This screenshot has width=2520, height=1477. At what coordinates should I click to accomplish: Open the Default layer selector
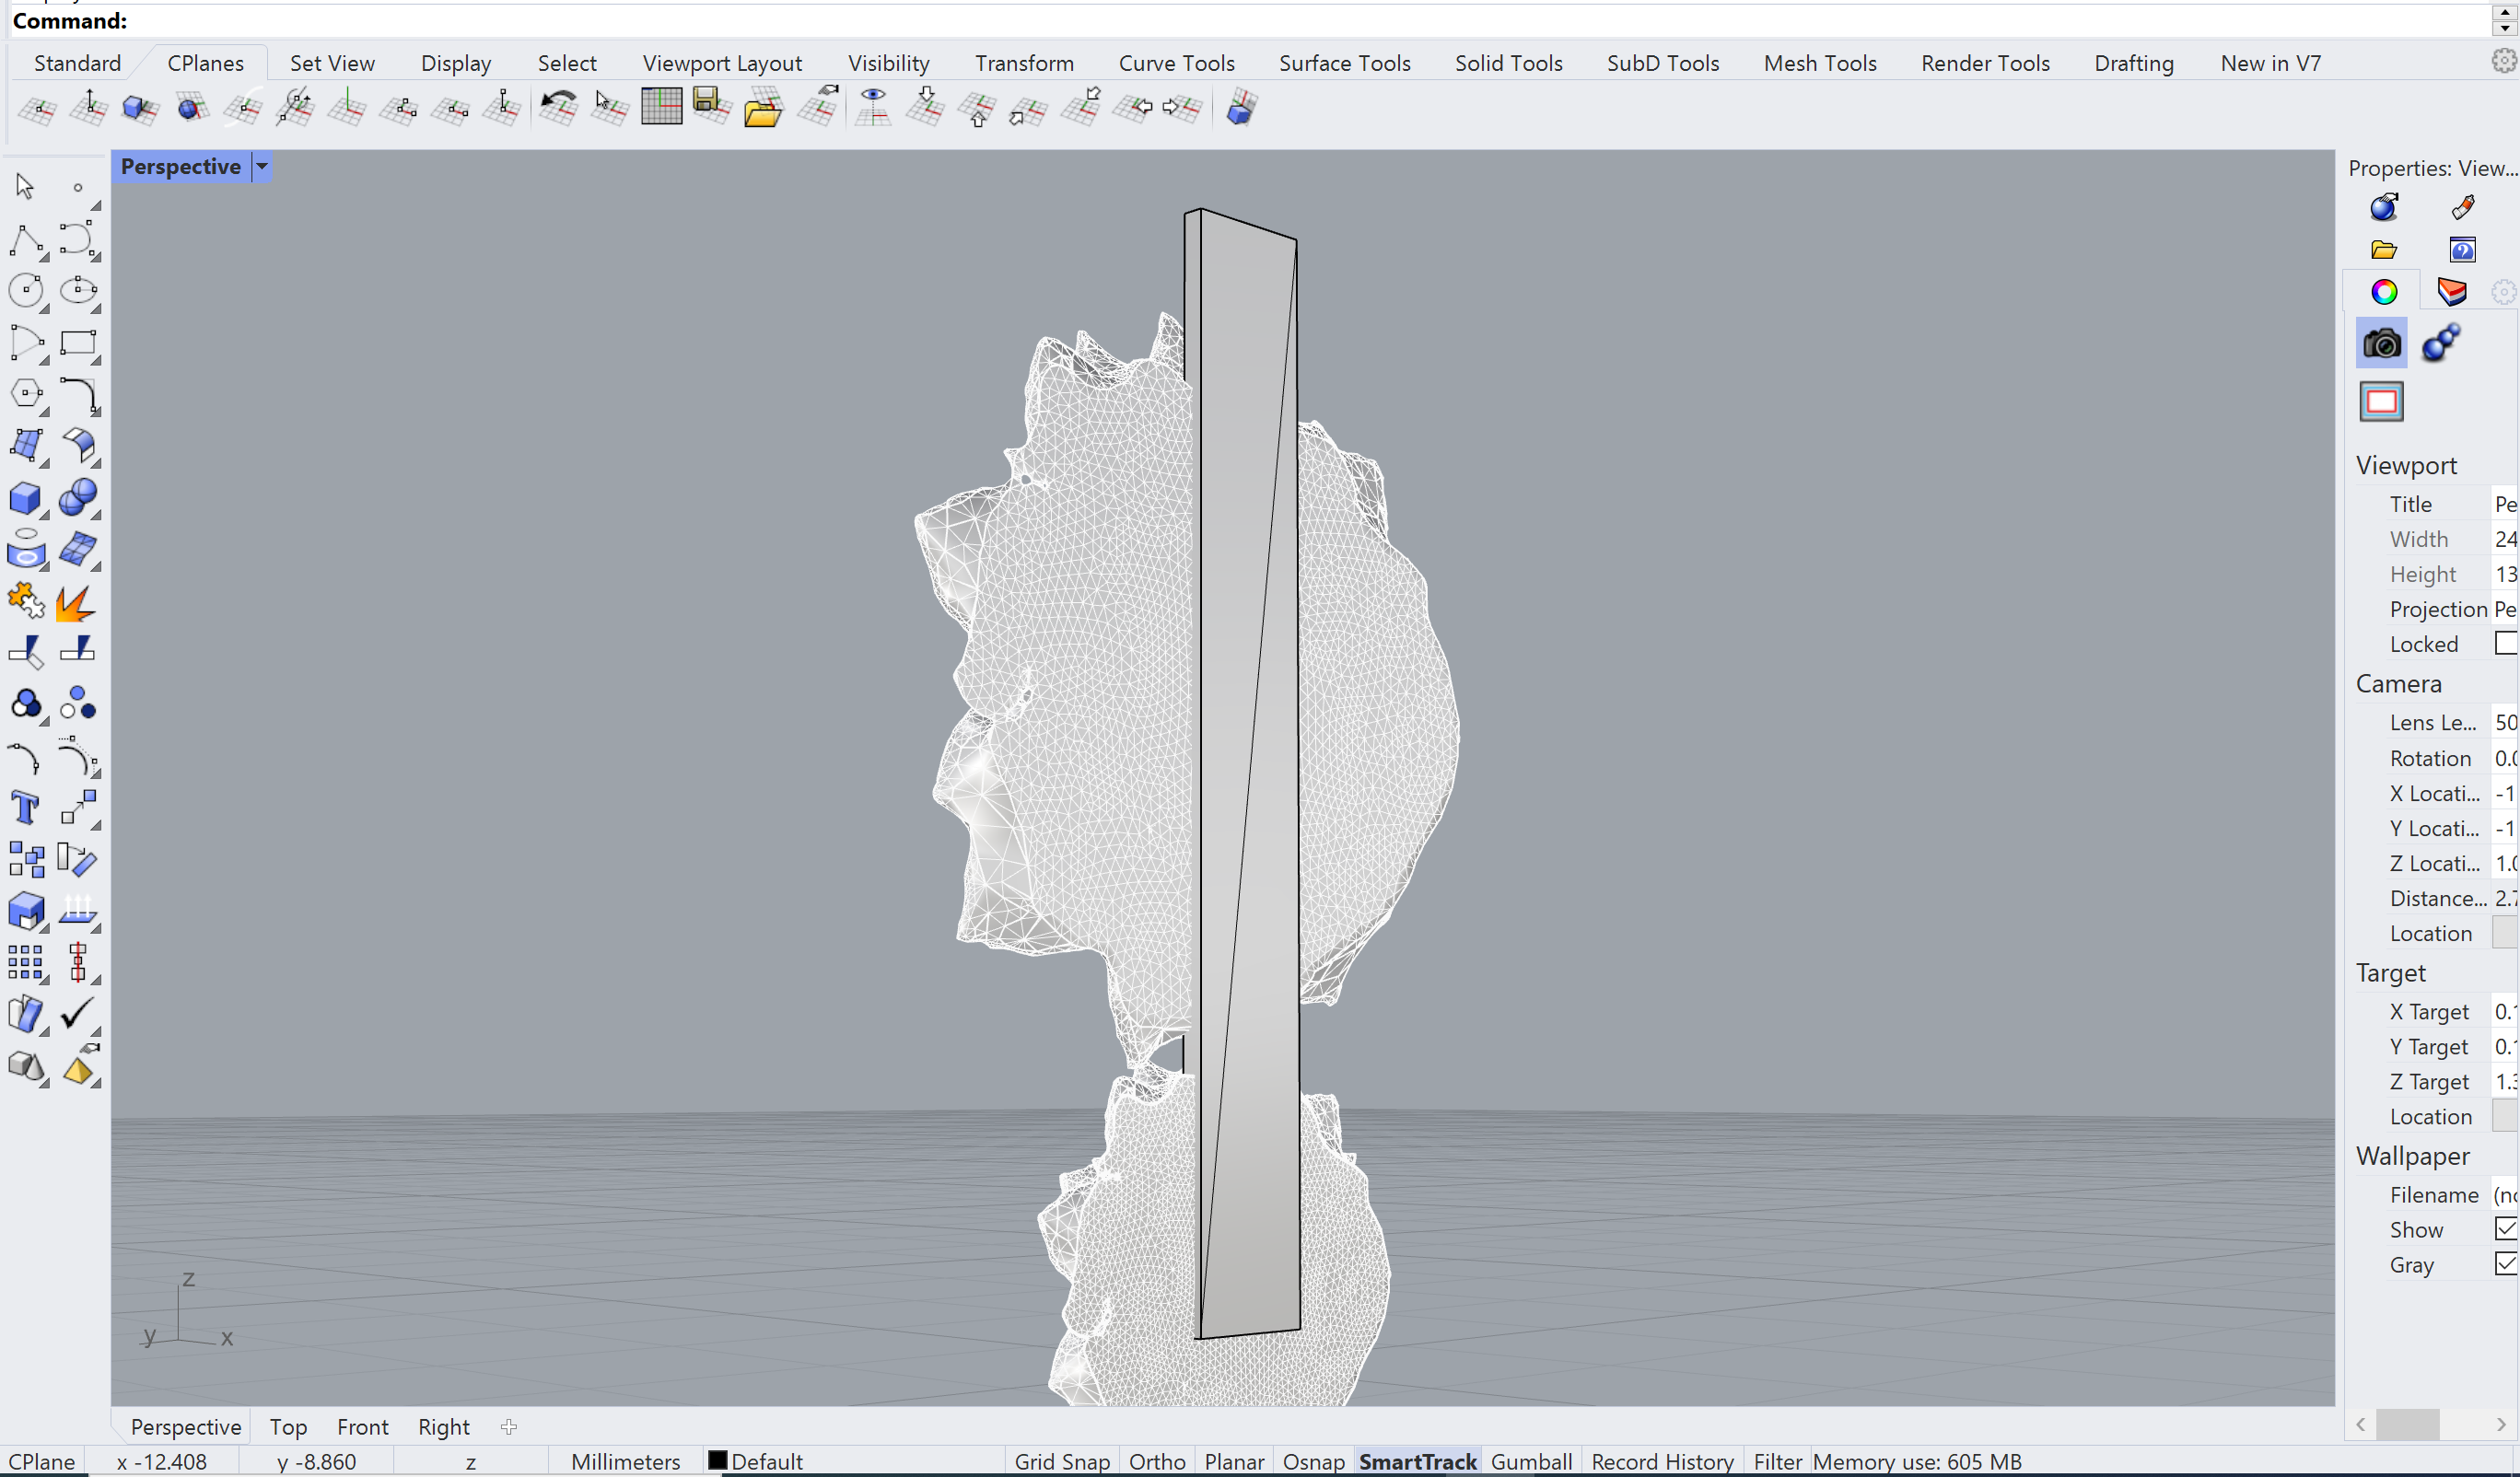click(x=766, y=1461)
